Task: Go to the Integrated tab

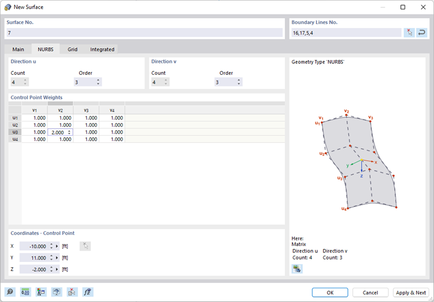Action: [102, 49]
